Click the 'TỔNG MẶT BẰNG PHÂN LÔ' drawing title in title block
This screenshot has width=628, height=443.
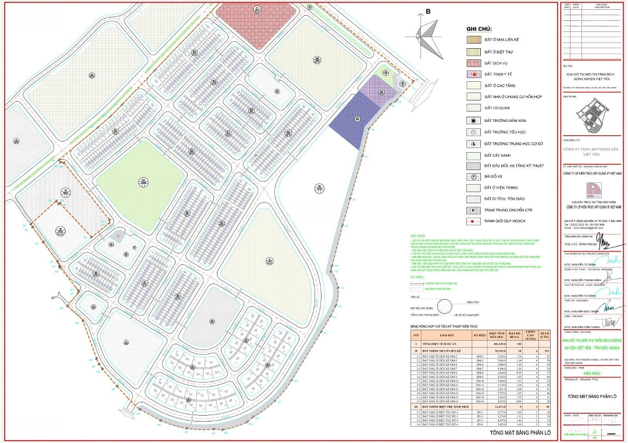click(x=591, y=397)
